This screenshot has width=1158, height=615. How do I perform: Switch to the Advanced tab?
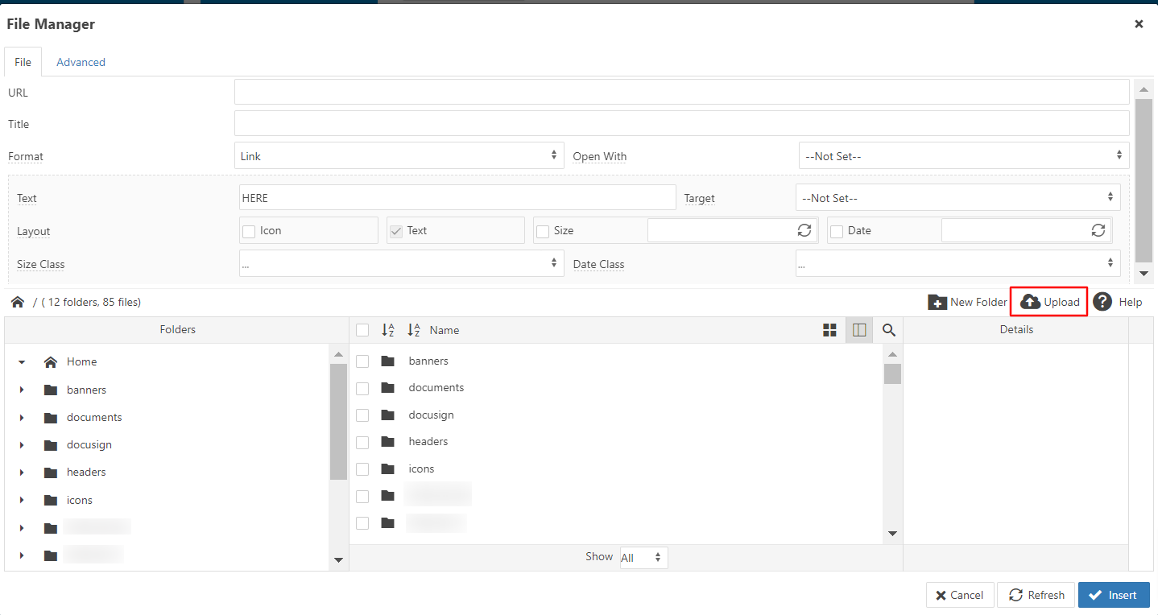(81, 62)
